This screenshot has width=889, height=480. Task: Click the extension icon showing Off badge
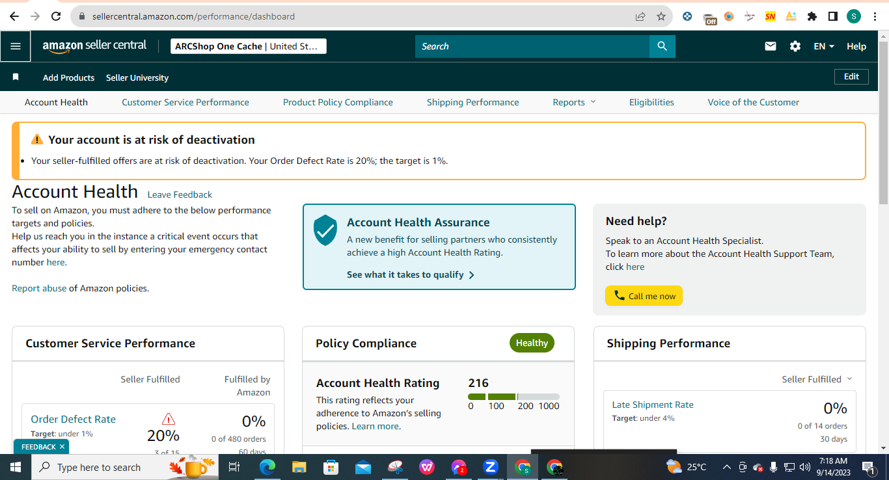pyautogui.click(x=709, y=18)
